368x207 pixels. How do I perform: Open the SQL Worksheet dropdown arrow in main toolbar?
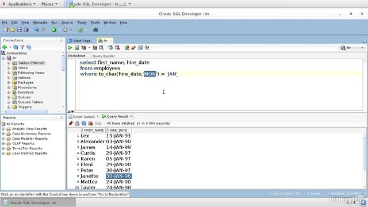(86, 30)
